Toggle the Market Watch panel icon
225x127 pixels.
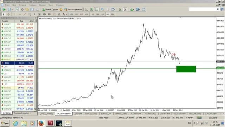17,10
